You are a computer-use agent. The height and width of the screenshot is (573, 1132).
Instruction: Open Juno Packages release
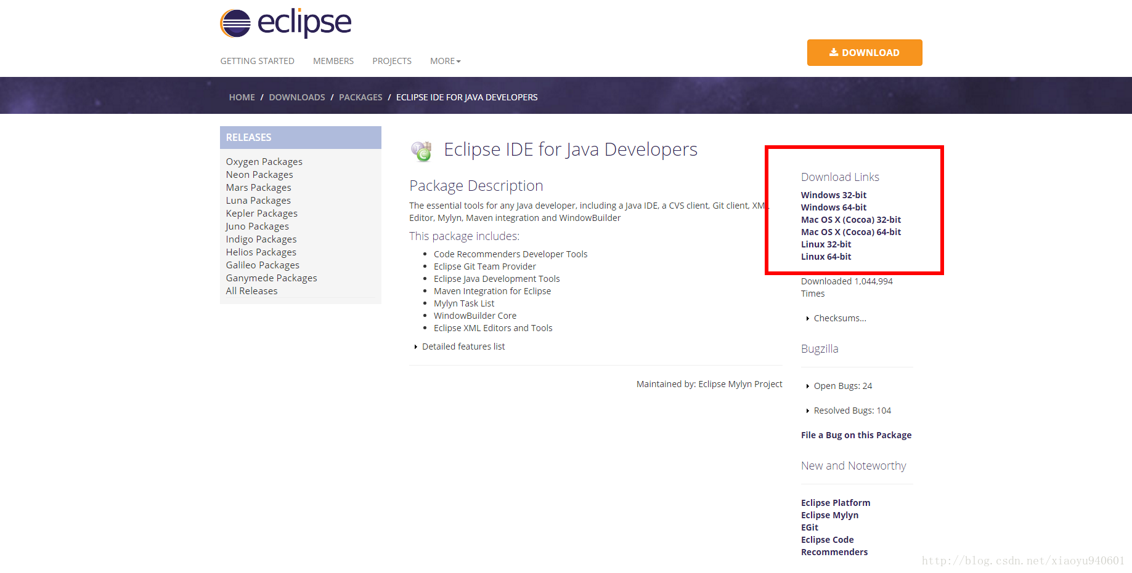pyautogui.click(x=257, y=226)
